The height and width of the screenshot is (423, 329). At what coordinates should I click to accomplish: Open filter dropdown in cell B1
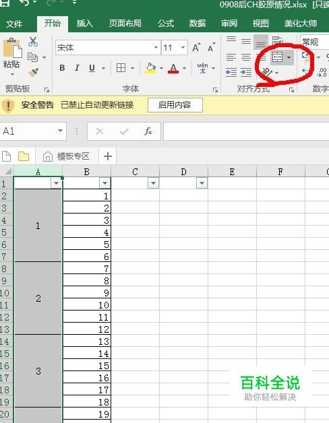104,183
